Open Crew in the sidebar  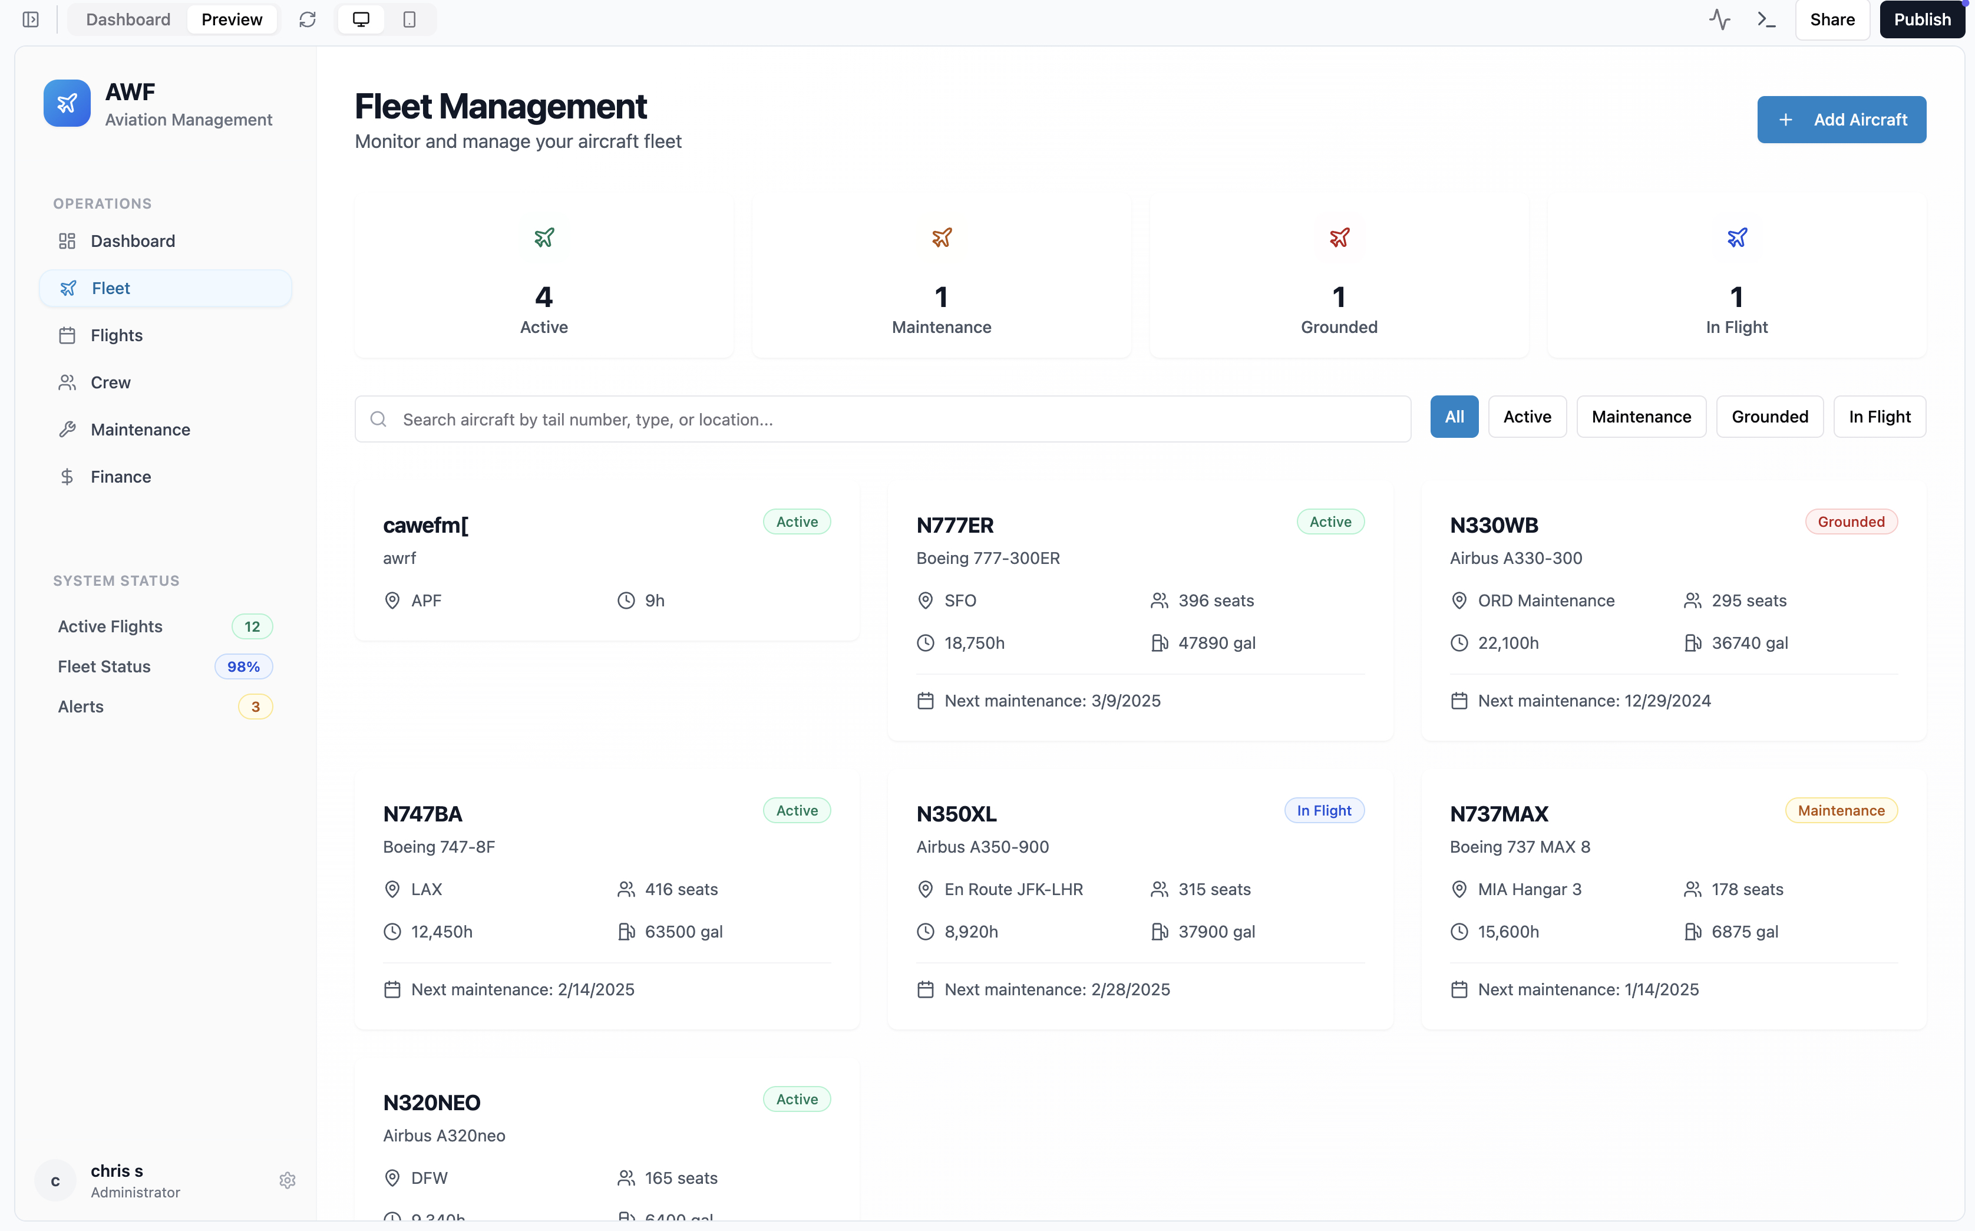pyautogui.click(x=111, y=382)
